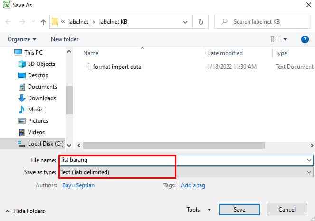Go up one folder level

pyautogui.click(x=43, y=22)
